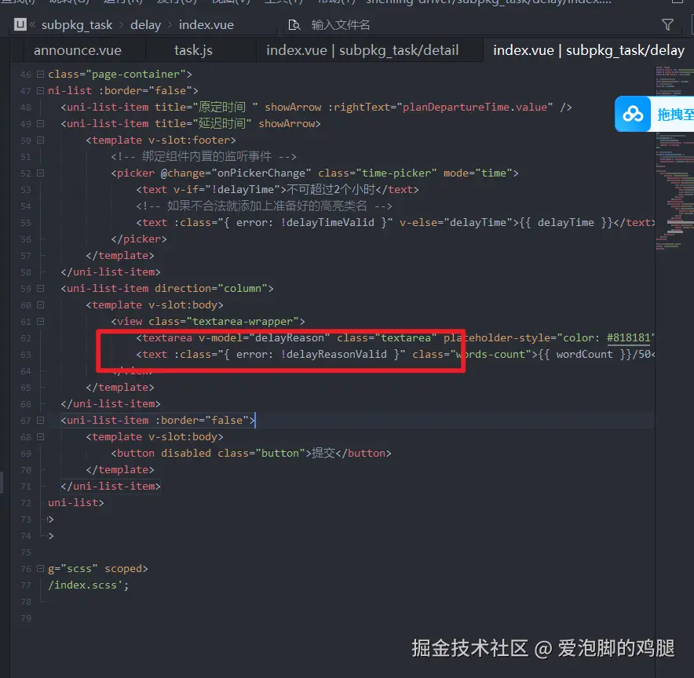694x678 pixels.
Task: Collapse code fold at line 49
Action: 40,123
